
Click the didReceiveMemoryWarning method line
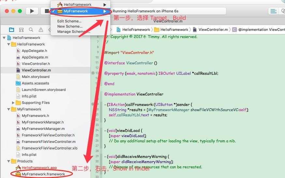tap(137, 157)
